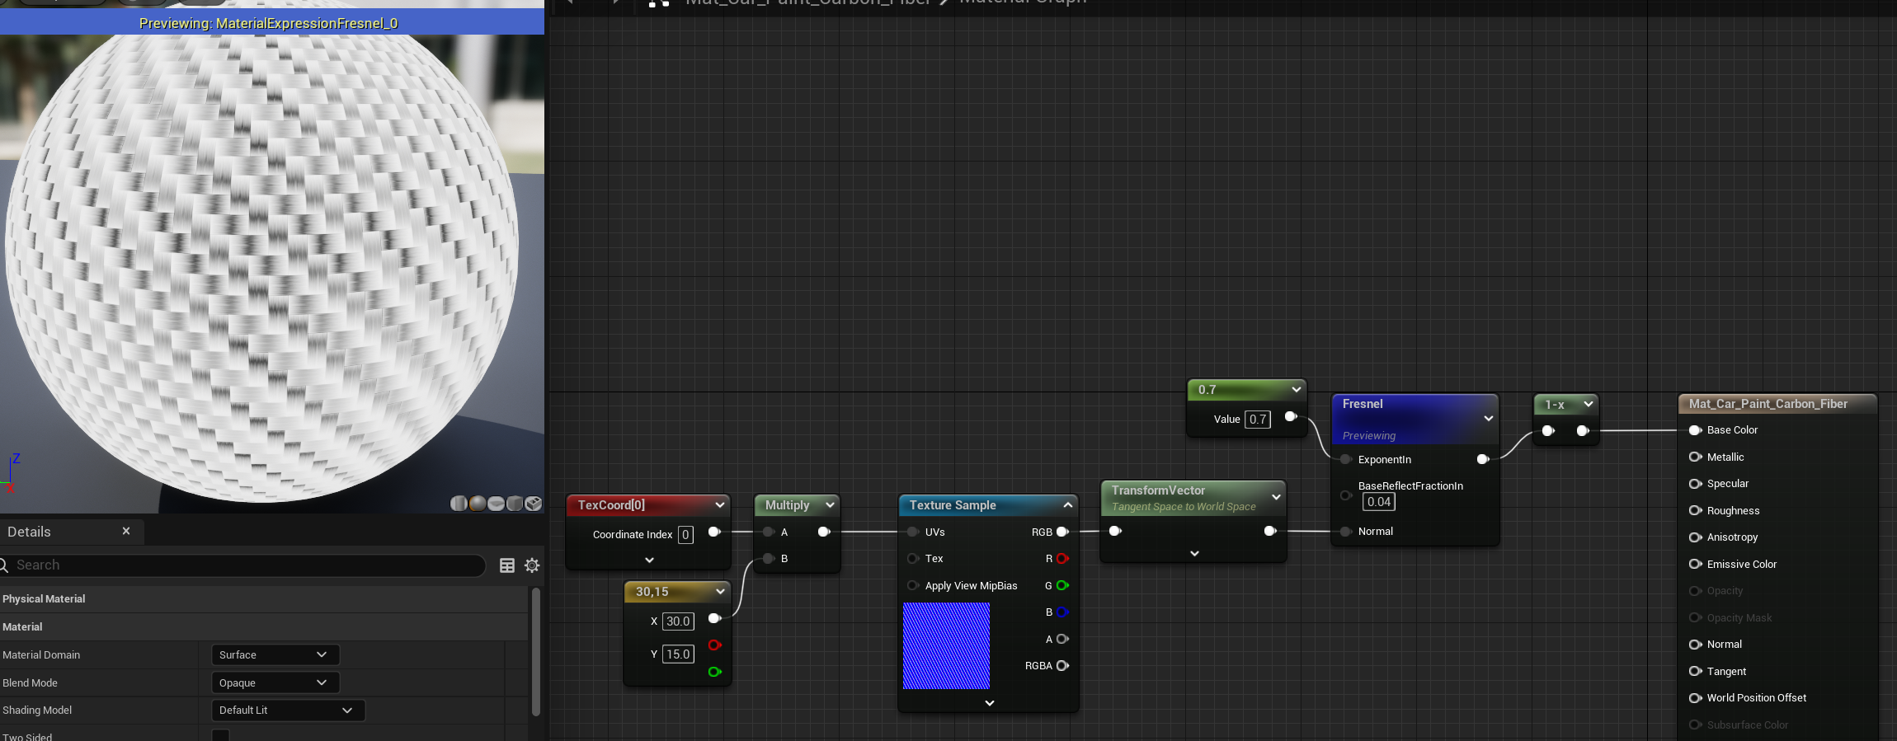The image size is (1897, 741).
Task: Use selected custom mesh for preview
Action: coord(534,504)
